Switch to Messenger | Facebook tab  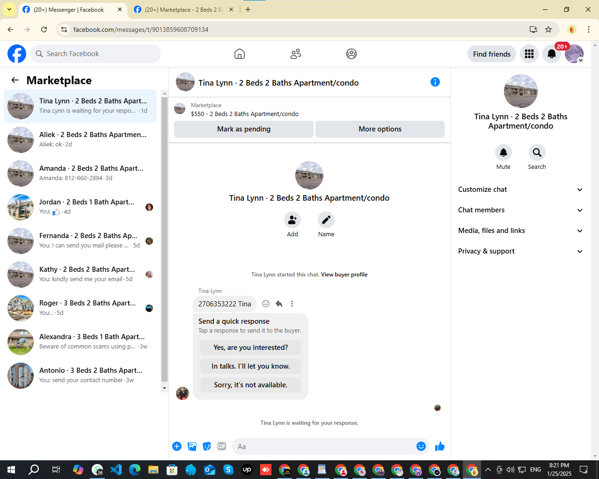coord(73,9)
